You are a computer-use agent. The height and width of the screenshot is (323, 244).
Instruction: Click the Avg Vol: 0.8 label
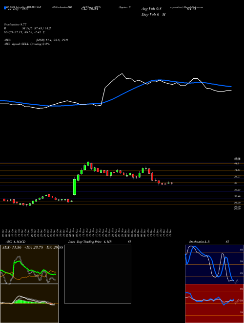tap(151, 9)
